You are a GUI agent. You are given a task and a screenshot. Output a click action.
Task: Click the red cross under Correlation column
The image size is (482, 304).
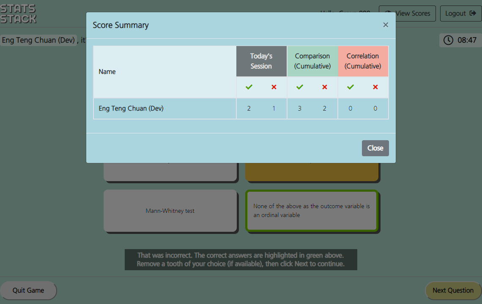click(x=375, y=87)
